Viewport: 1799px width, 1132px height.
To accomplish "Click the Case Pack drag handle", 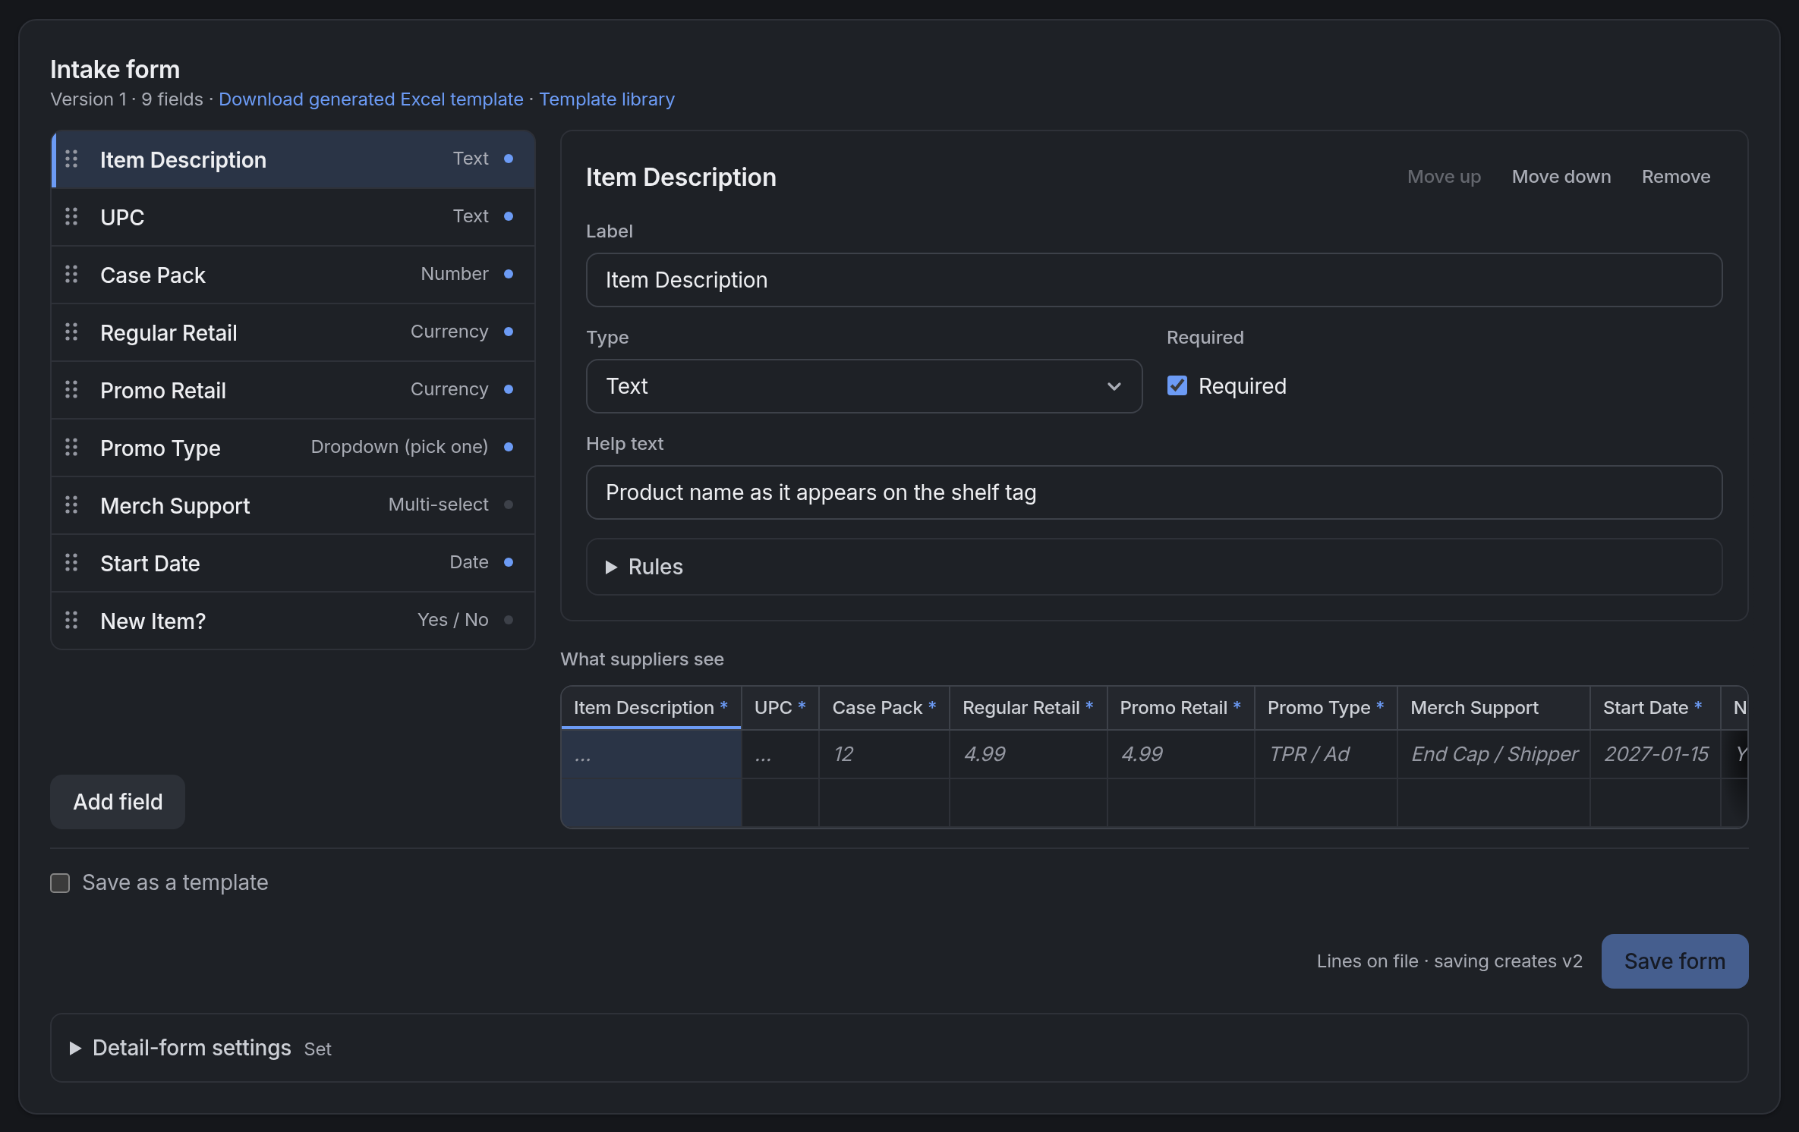I will click(x=71, y=274).
